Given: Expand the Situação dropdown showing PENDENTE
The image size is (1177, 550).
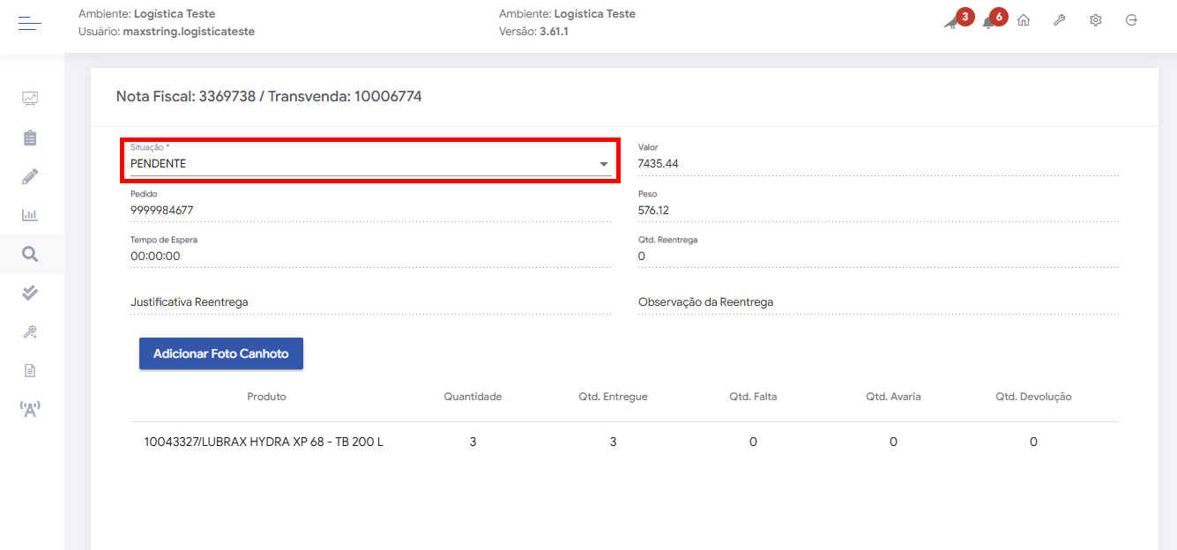Looking at the screenshot, I should click(370, 164).
